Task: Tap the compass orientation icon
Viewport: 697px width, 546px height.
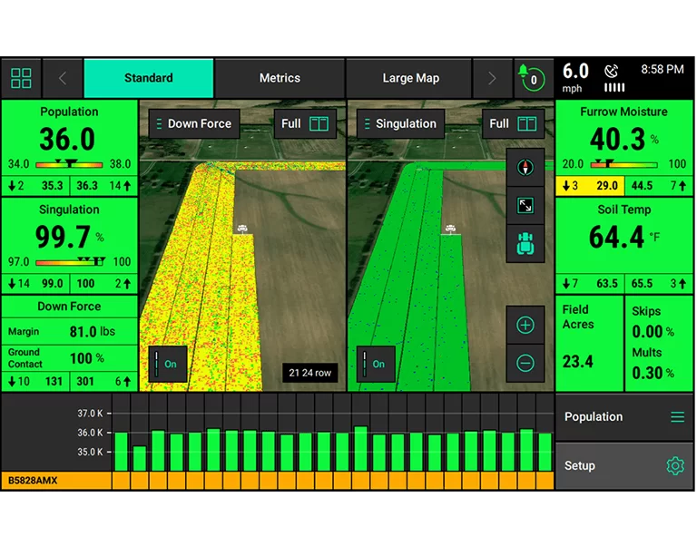Action: point(525,168)
